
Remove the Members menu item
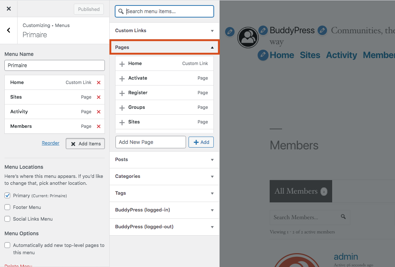(x=98, y=126)
